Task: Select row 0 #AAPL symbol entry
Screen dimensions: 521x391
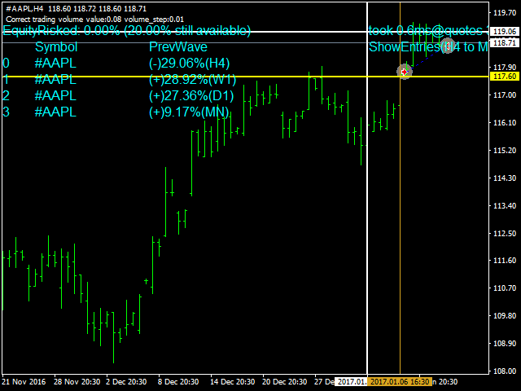Action: pyautogui.click(x=55, y=63)
